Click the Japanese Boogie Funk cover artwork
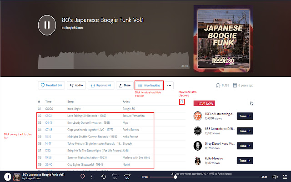This screenshot has width=291, height=182. coord(223,39)
